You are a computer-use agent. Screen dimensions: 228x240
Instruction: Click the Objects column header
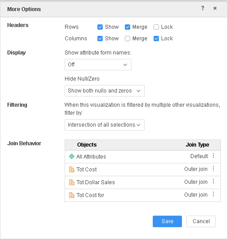tap(87, 145)
